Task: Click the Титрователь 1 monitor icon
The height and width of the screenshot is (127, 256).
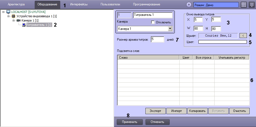Action: pyautogui.click(x=24, y=25)
